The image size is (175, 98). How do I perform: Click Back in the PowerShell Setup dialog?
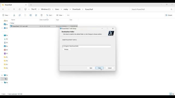click(x=91, y=68)
